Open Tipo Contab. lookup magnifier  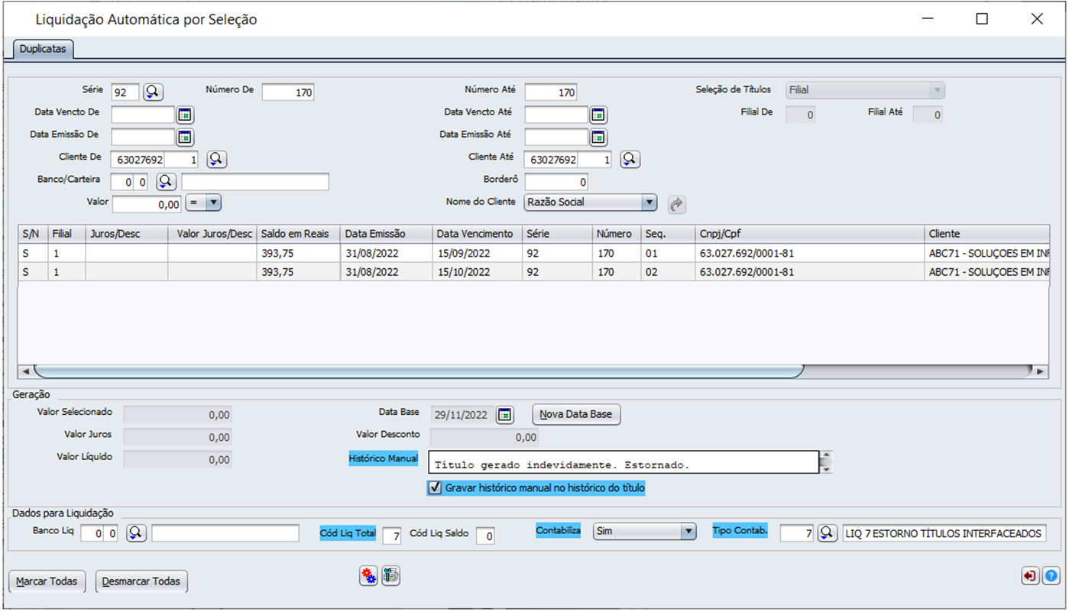(x=828, y=533)
